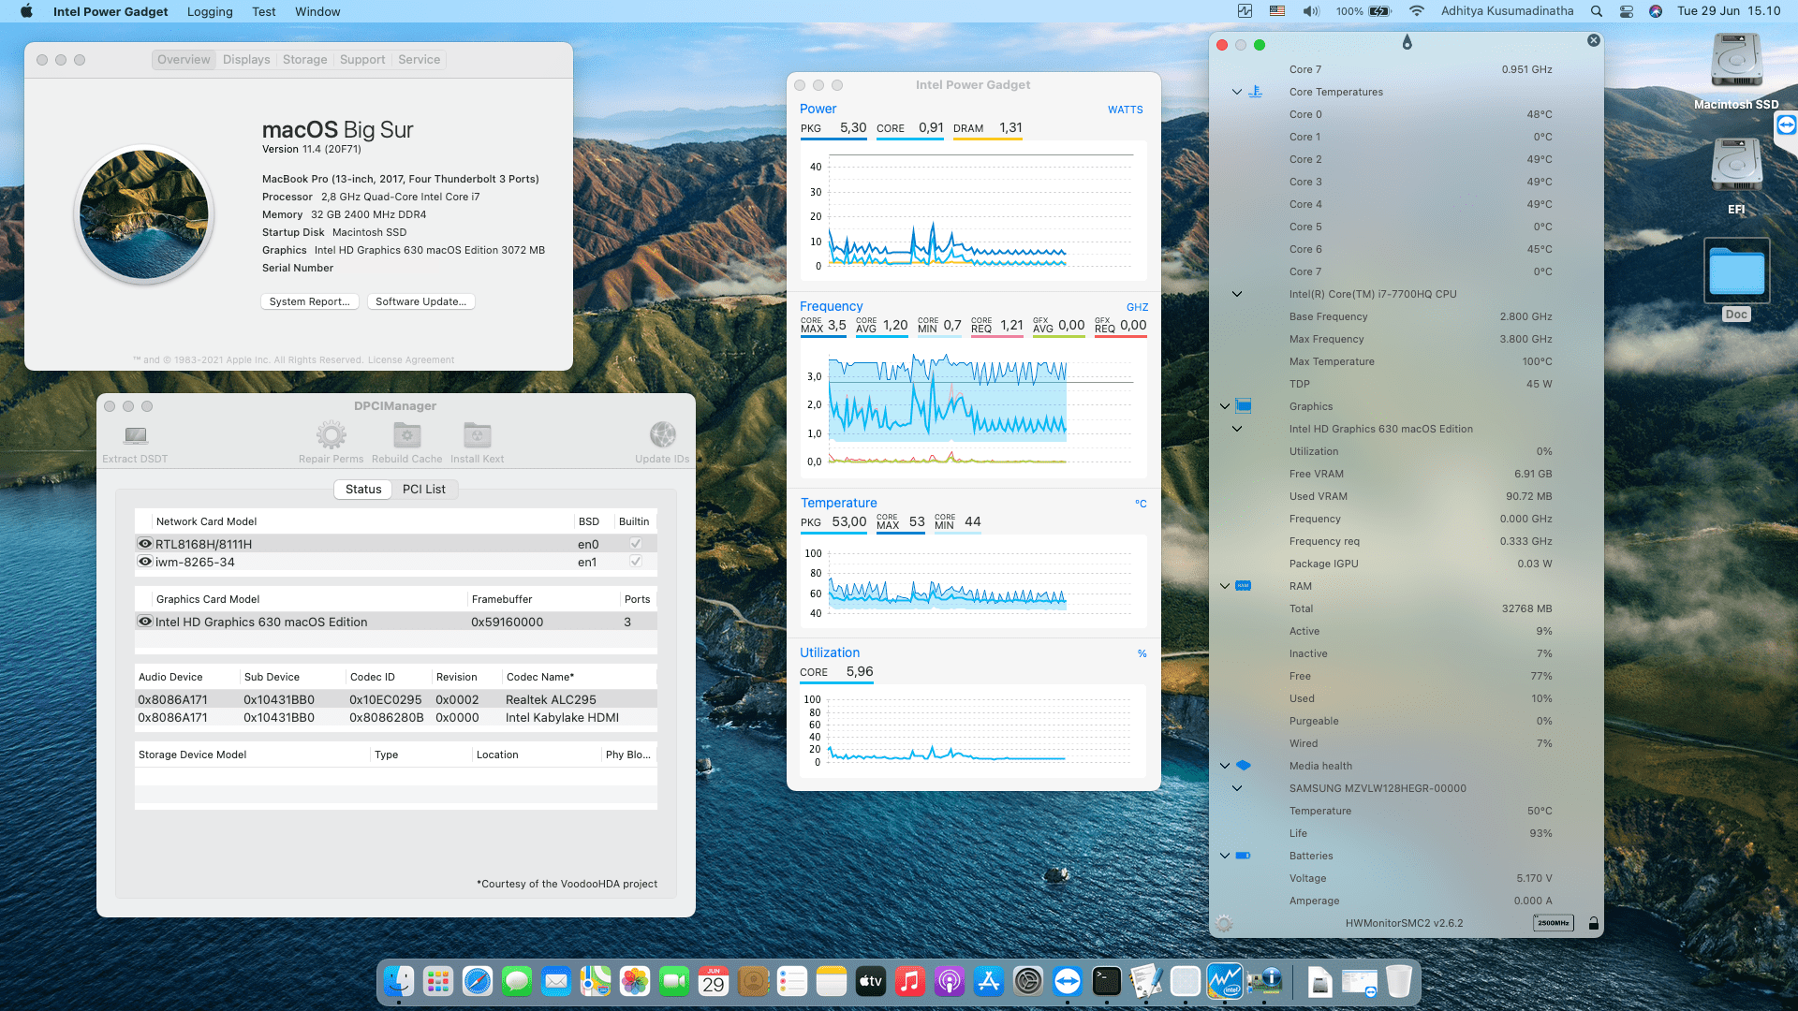The height and width of the screenshot is (1011, 1798).
Task: Click the Graphics category icon in HWMonitor
Action: 1244,406
